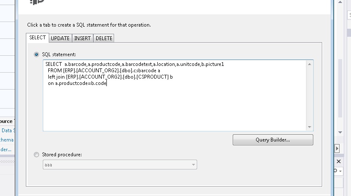Open the INSERT tab
The image size is (351, 196).
point(82,38)
